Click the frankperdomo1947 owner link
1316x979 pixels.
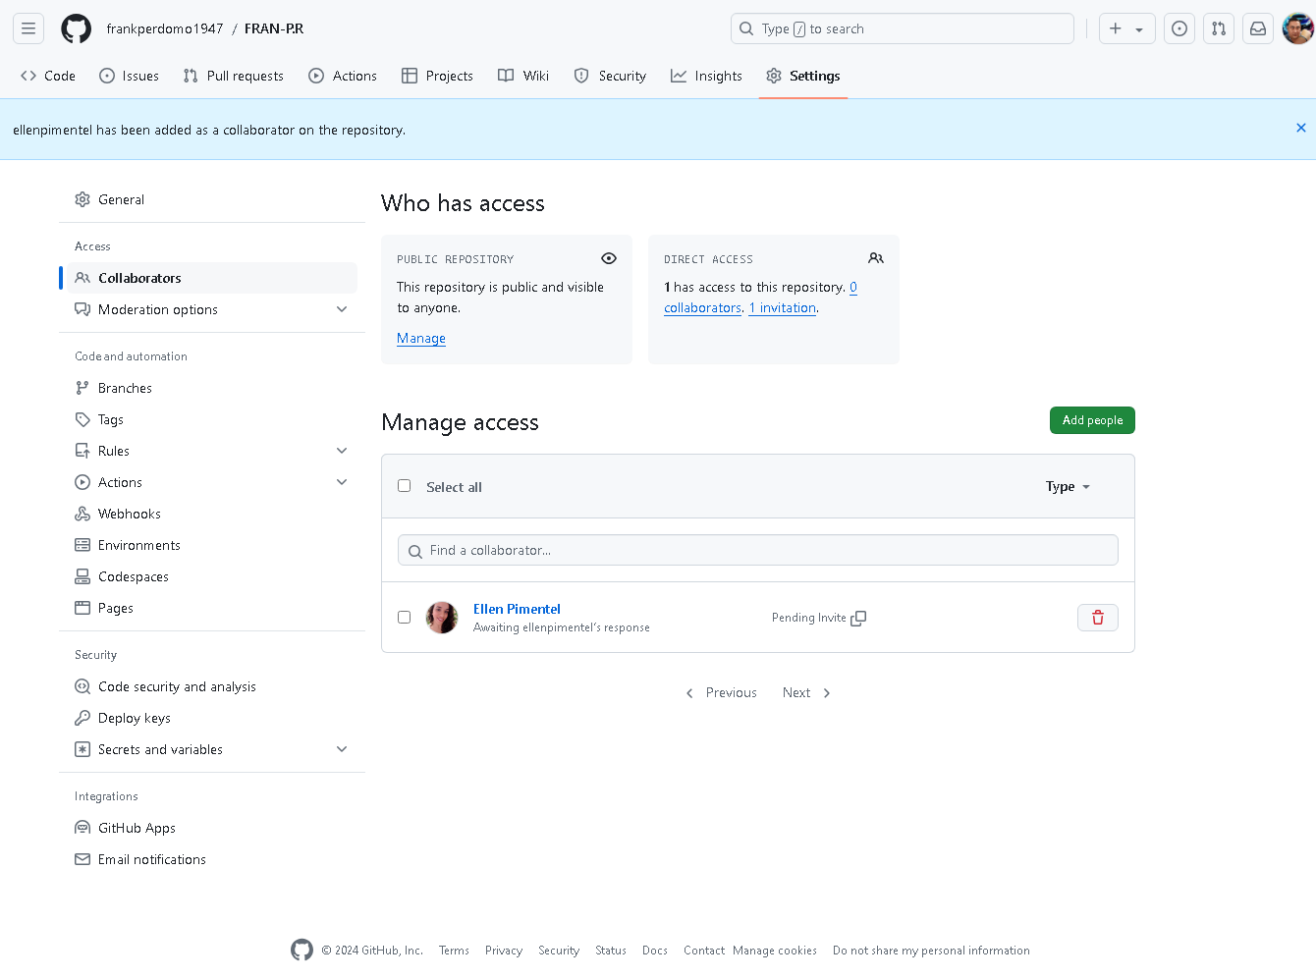click(x=165, y=28)
